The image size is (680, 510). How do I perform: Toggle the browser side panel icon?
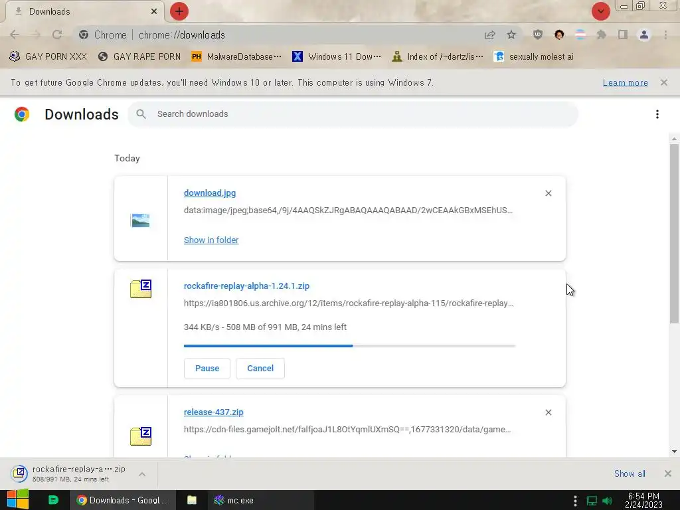[623, 35]
